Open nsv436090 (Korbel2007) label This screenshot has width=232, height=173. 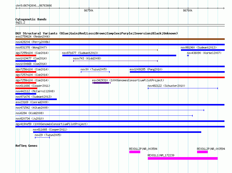point(204,53)
